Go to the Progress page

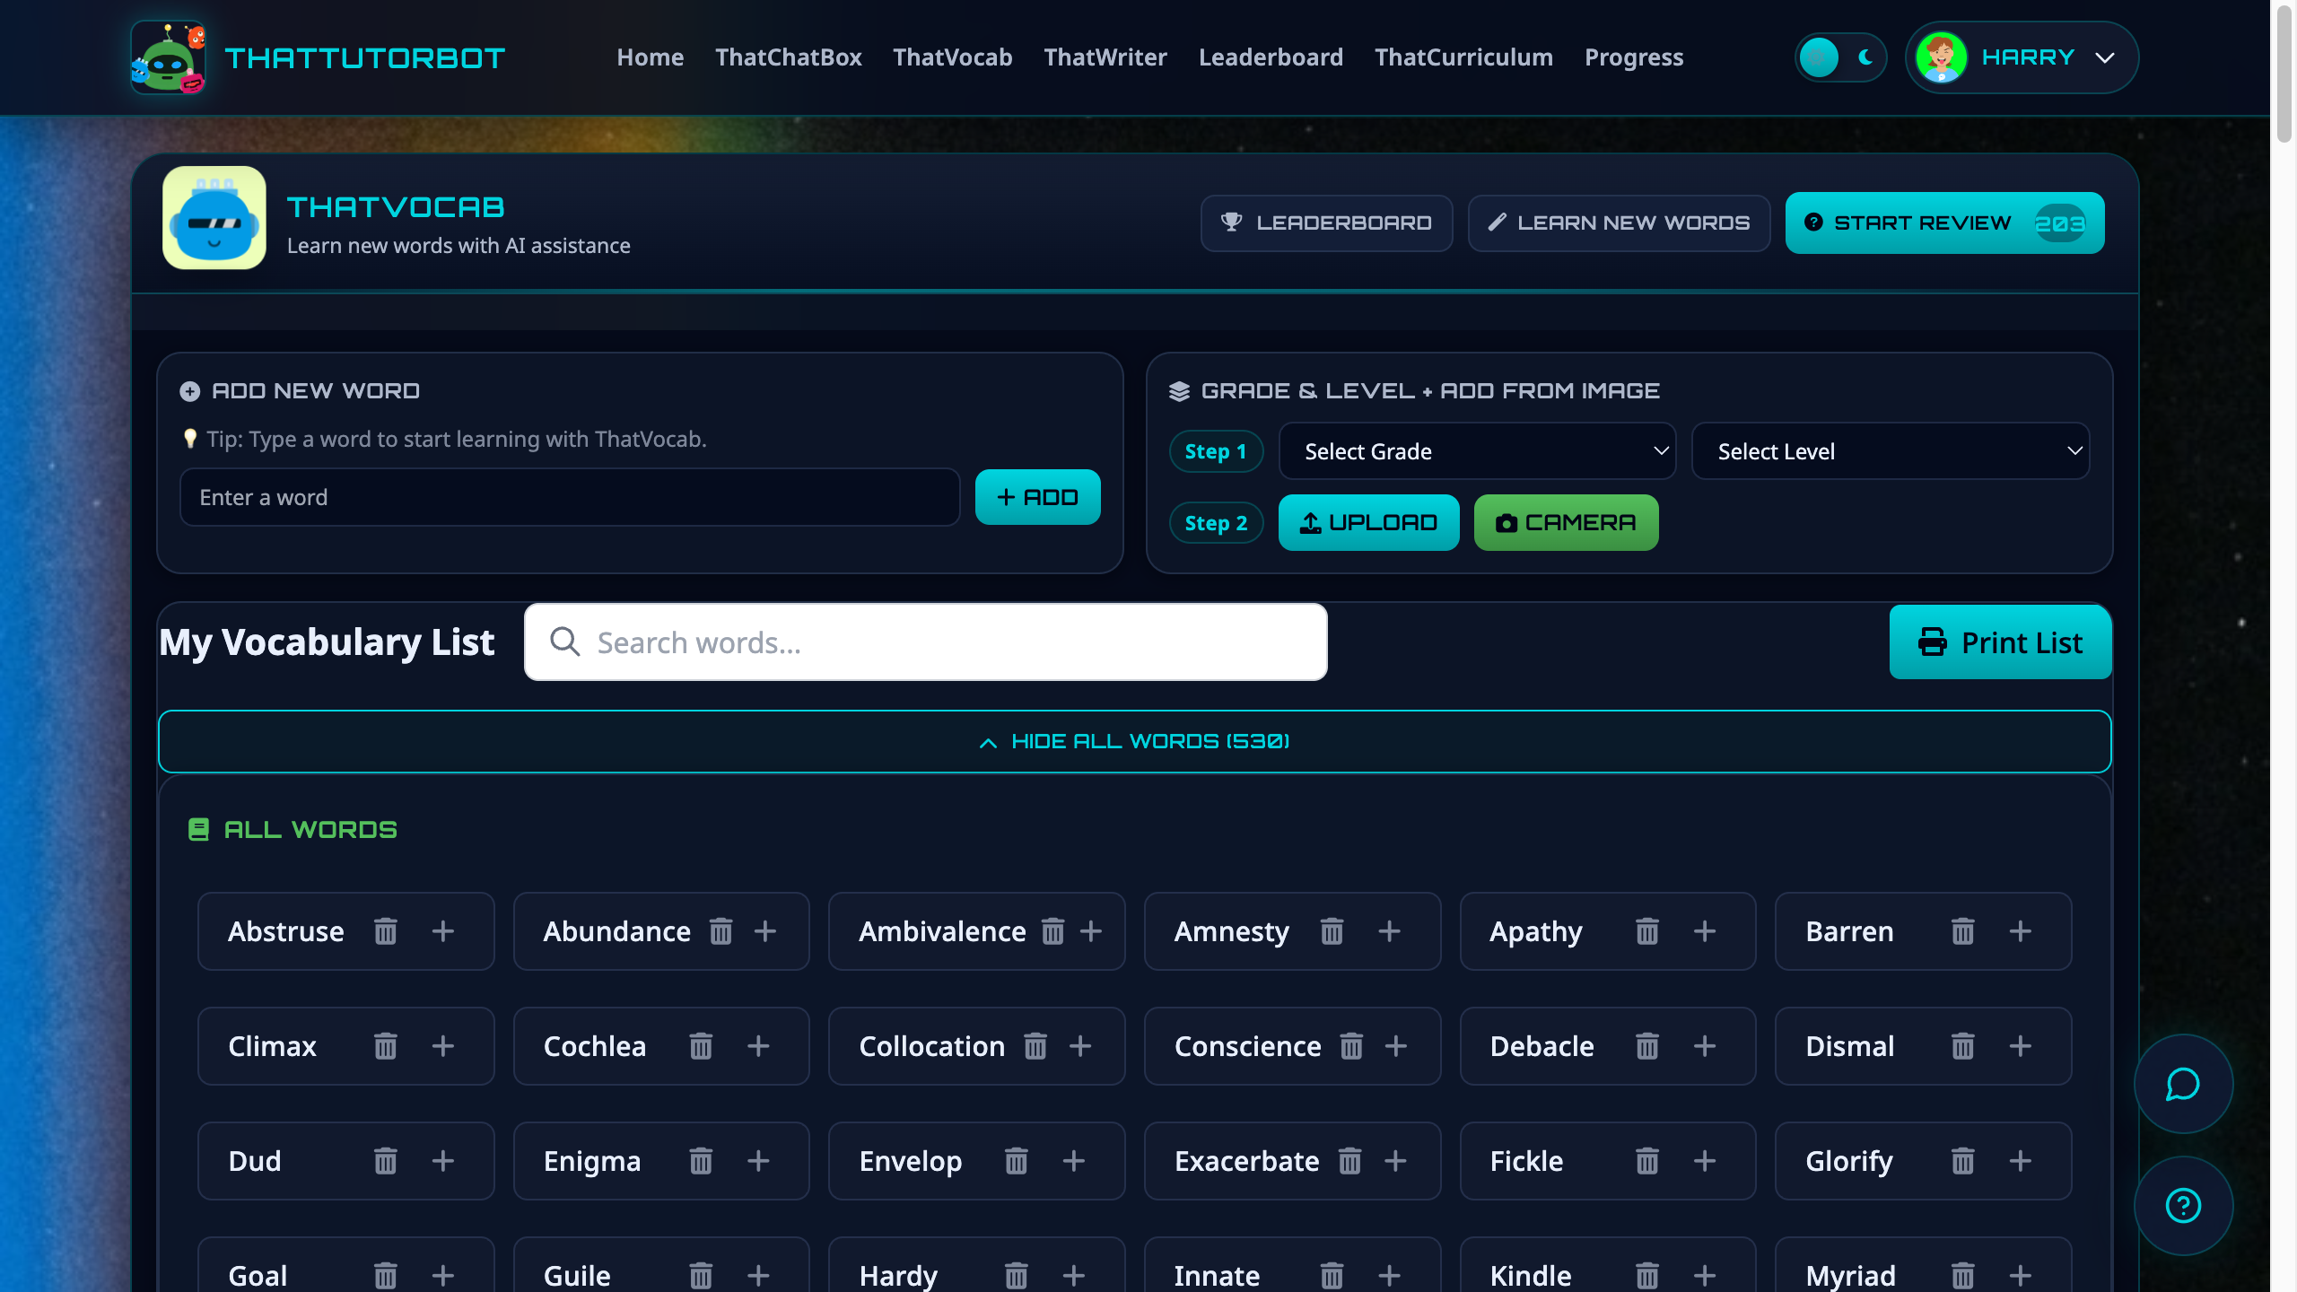1634,57
